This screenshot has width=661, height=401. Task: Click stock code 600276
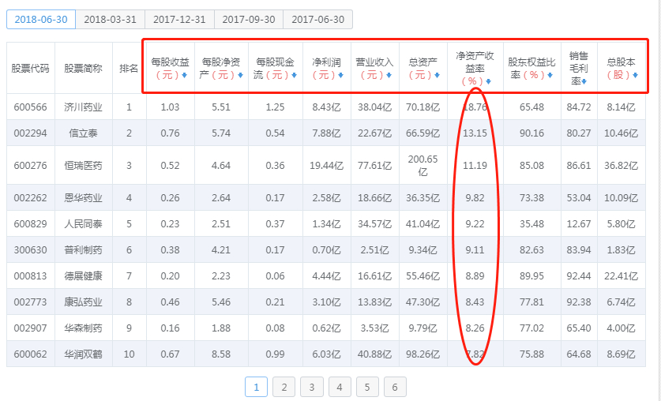tap(30, 165)
